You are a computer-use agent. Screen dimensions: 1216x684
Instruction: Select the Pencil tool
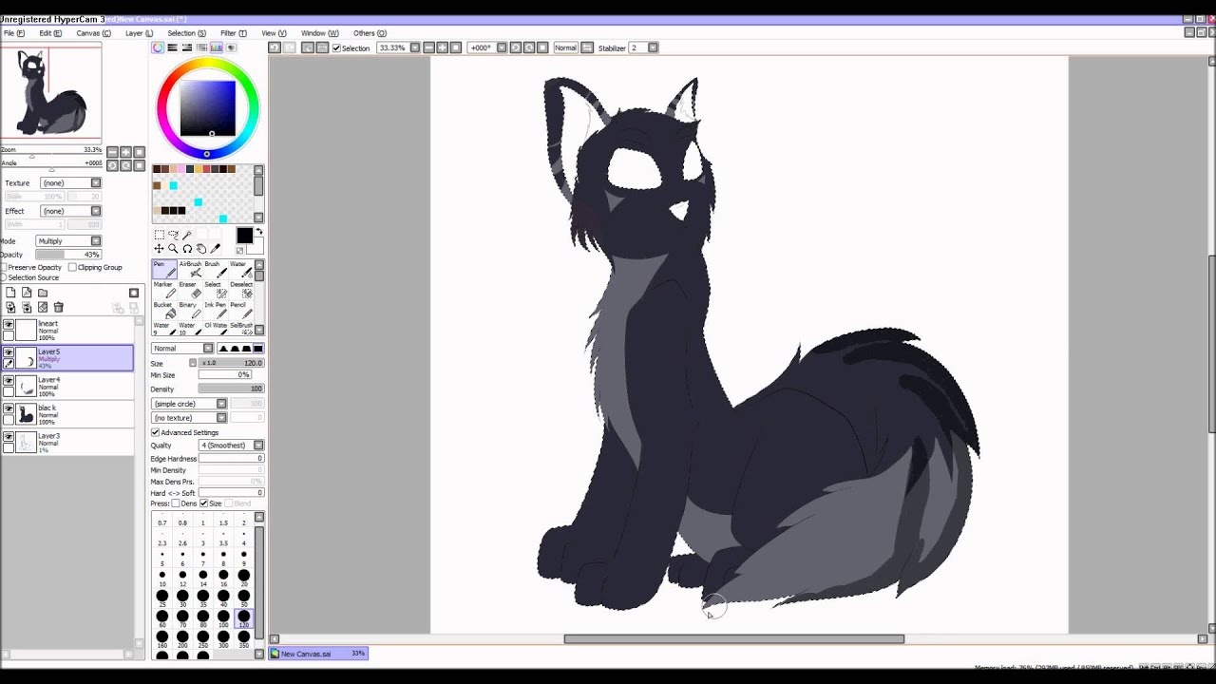(239, 311)
